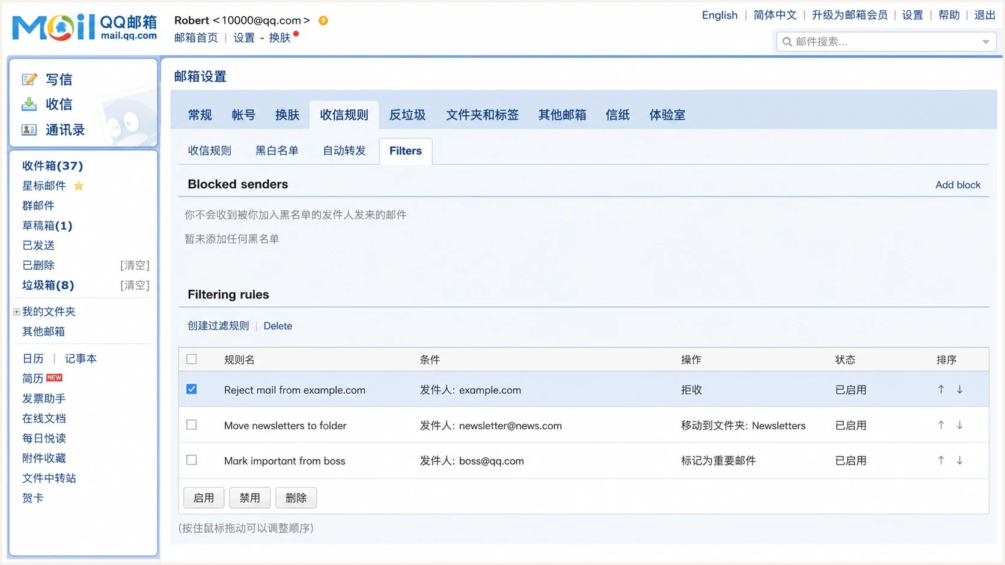Switch language to English
The height and width of the screenshot is (565, 1005).
coord(719,15)
